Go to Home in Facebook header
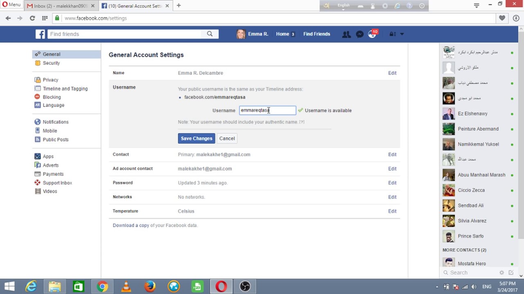The height and width of the screenshot is (294, 524). 282,34
